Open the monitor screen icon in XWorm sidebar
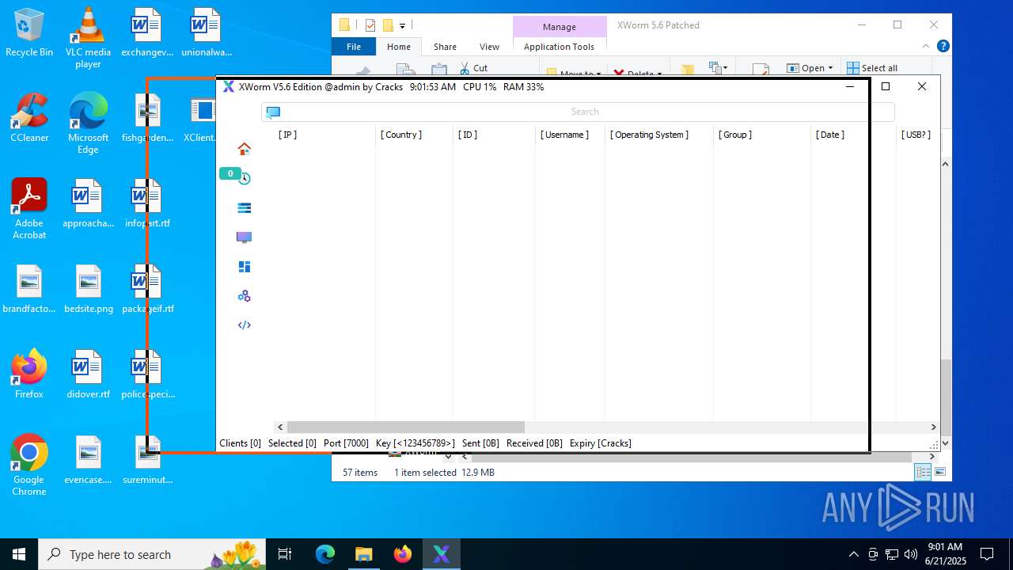This screenshot has width=1013, height=570. click(x=244, y=237)
